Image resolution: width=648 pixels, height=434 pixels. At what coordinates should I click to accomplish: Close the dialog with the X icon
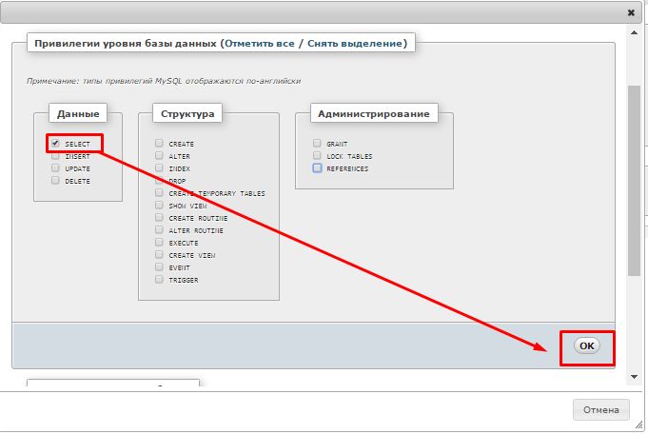(x=631, y=12)
